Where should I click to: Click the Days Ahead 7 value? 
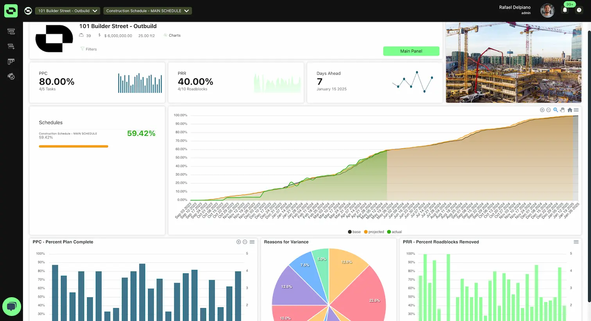coord(320,82)
